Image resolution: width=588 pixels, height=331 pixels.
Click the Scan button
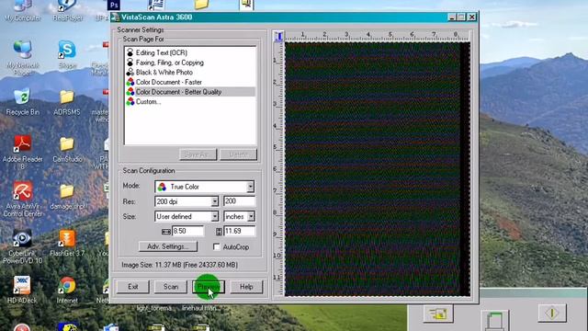click(171, 287)
